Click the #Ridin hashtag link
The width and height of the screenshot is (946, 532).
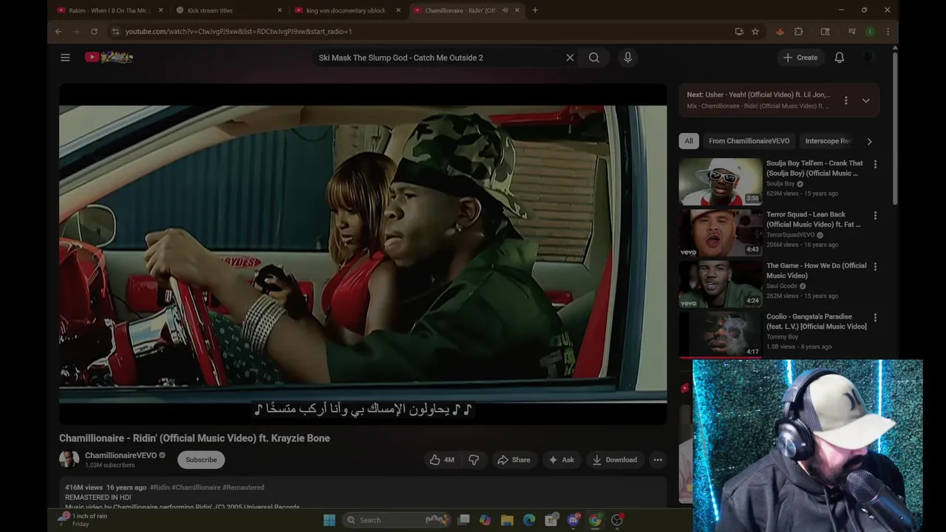pos(160,488)
